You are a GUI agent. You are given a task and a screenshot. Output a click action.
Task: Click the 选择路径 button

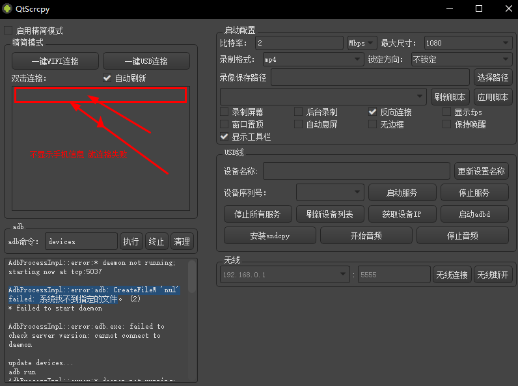(x=493, y=77)
